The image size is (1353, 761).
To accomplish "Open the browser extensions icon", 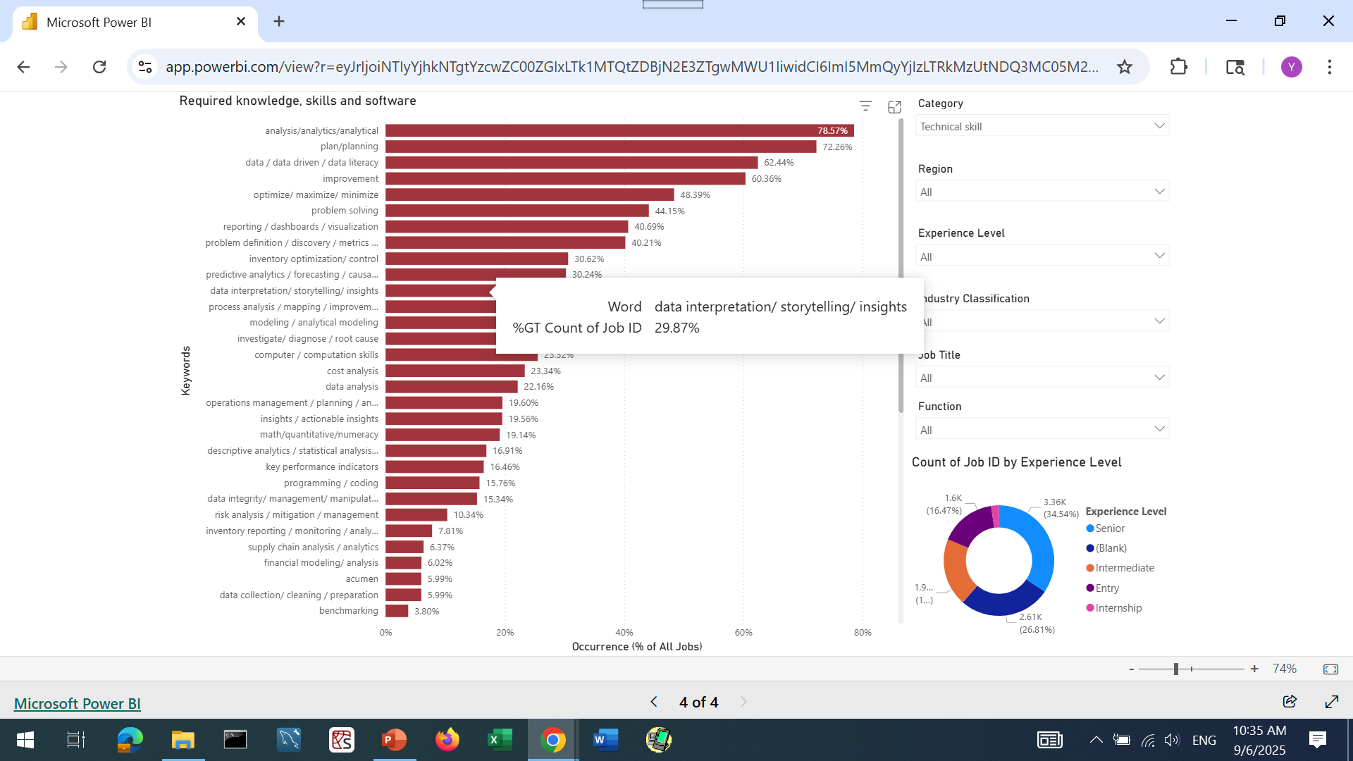I will pyautogui.click(x=1178, y=67).
